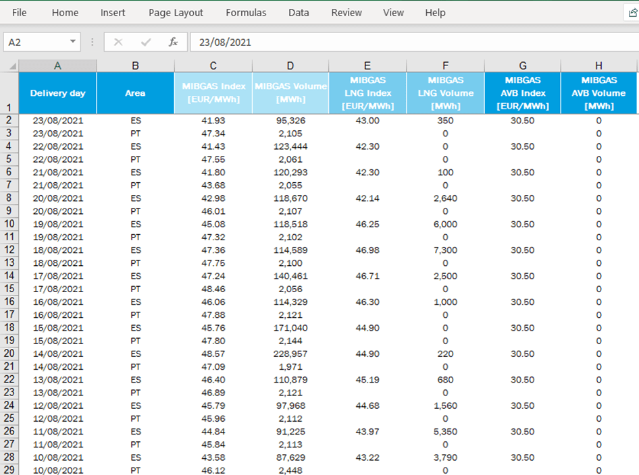Click the 'MIBGAS LNG Index' header cell
Image resolution: width=639 pixels, height=475 pixels.
pos(367,93)
